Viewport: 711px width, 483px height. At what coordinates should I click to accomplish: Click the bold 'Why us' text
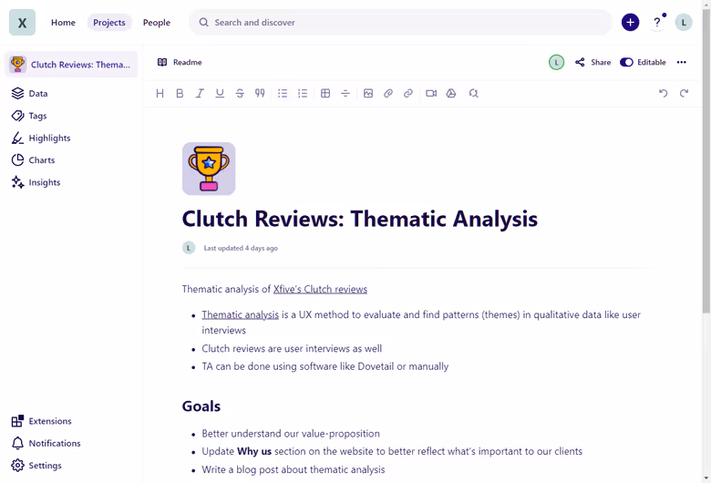254,451
